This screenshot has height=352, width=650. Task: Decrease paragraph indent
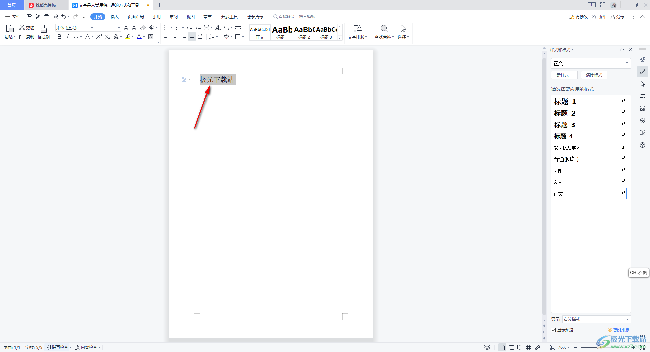click(190, 28)
